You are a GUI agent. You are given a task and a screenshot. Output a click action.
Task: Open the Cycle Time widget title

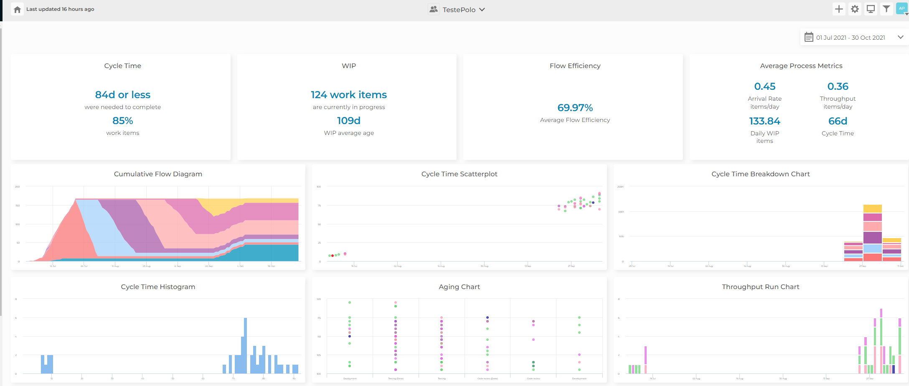(122, 66)
